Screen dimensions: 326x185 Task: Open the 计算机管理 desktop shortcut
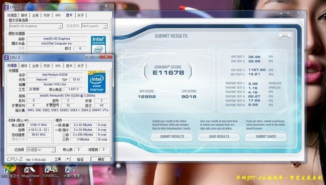point(71,171)
